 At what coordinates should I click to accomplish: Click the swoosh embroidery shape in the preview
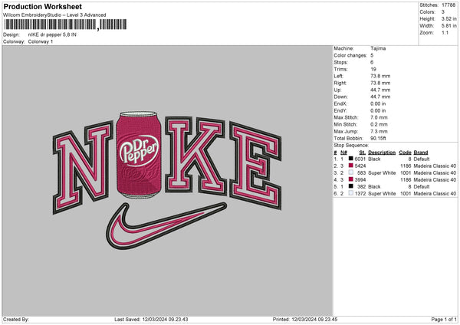pyautogui.click(x=166, y=226)
